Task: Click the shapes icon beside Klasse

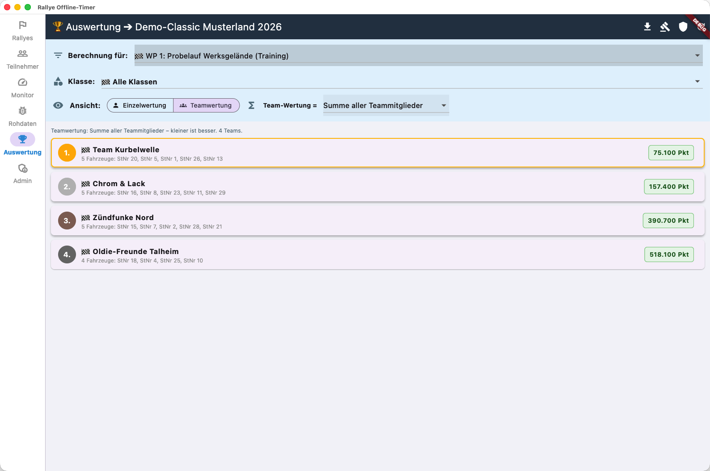Action: (58, 81)
